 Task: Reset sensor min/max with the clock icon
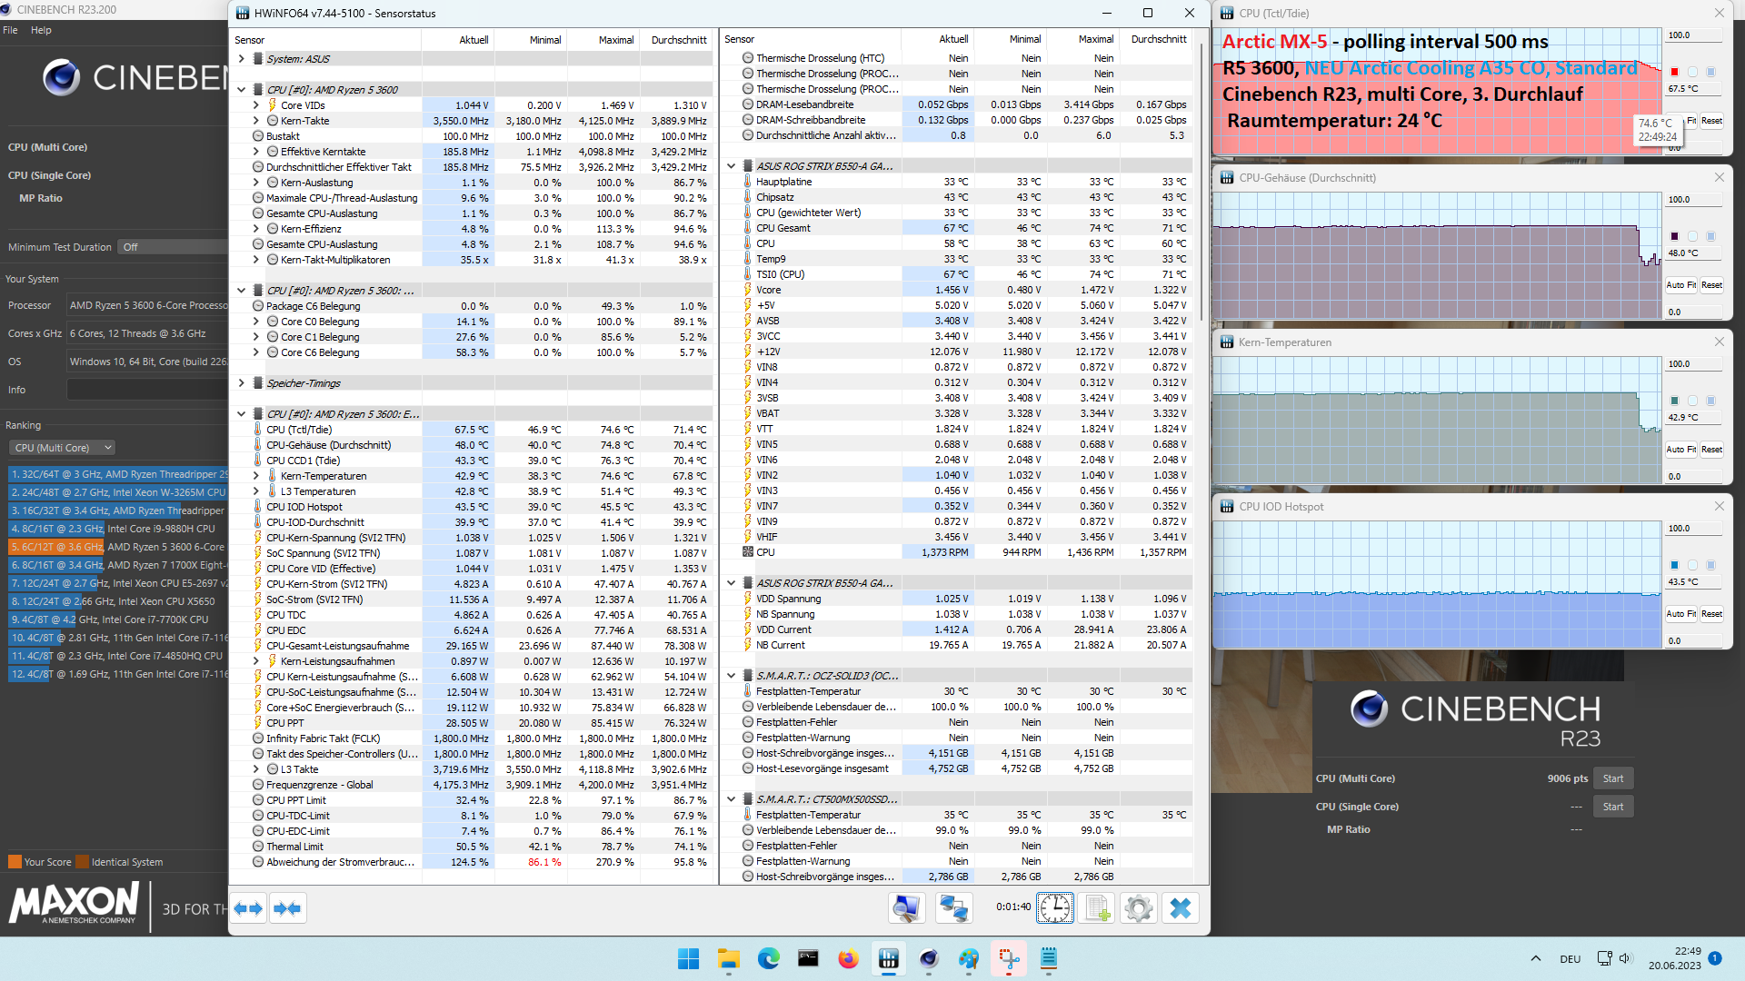pyautogui.click(x=1055, y=908)
